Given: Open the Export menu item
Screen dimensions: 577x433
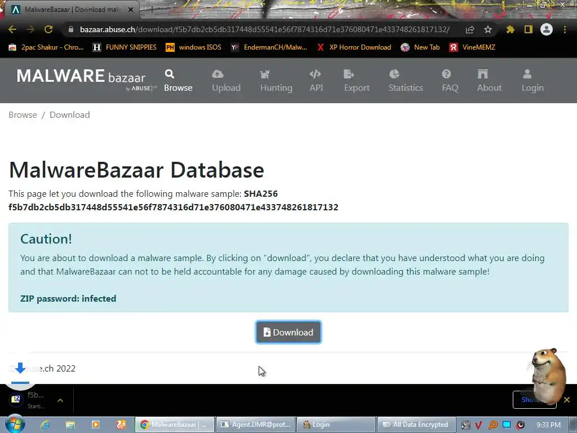Looking at the screenshot, I should click(357, 81).
